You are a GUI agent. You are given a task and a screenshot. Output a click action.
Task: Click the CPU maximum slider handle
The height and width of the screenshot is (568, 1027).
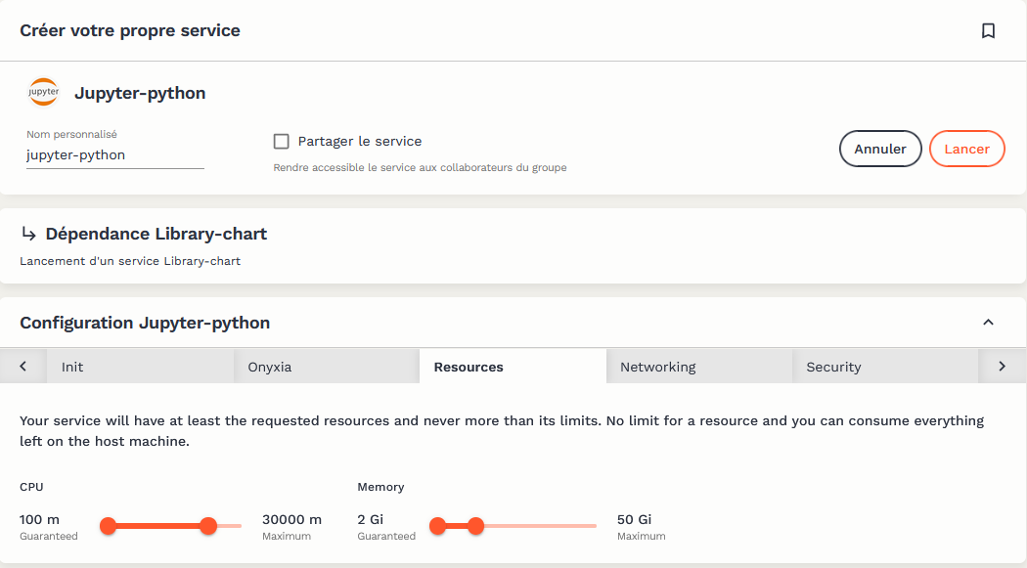tap(207, 526)
